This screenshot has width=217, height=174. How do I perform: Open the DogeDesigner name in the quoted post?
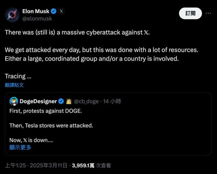click(x=38, y=101)
